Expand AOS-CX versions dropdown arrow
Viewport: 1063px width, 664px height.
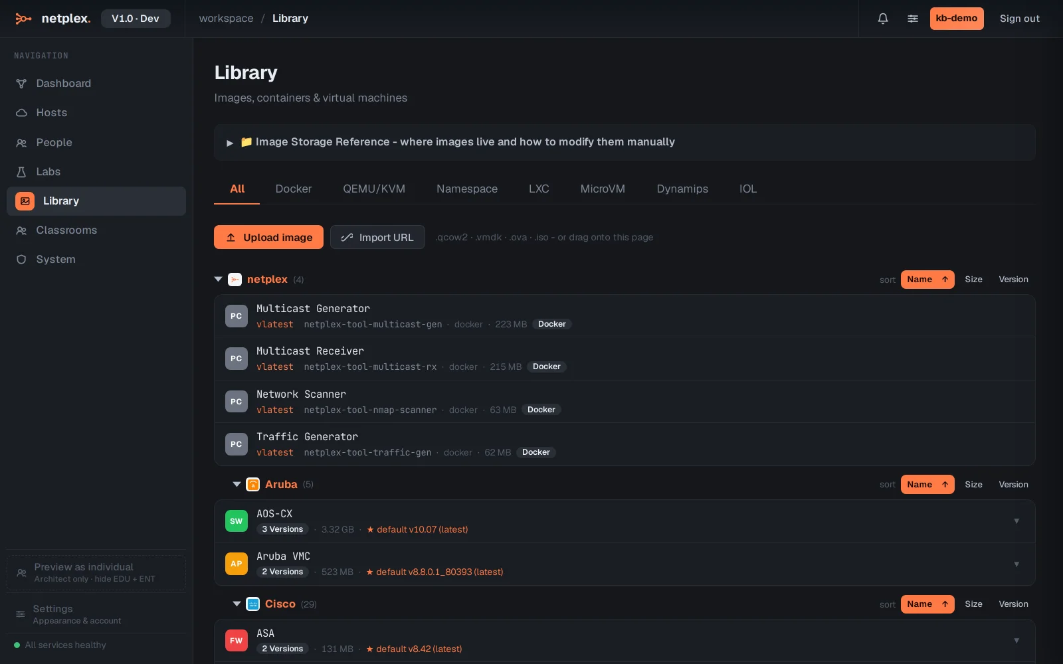coord(1016,521)
